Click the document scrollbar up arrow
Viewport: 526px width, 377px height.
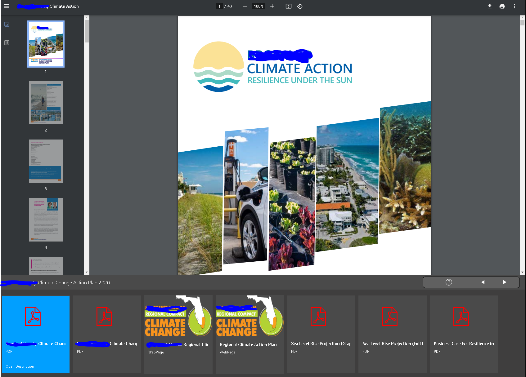(523, 18)
